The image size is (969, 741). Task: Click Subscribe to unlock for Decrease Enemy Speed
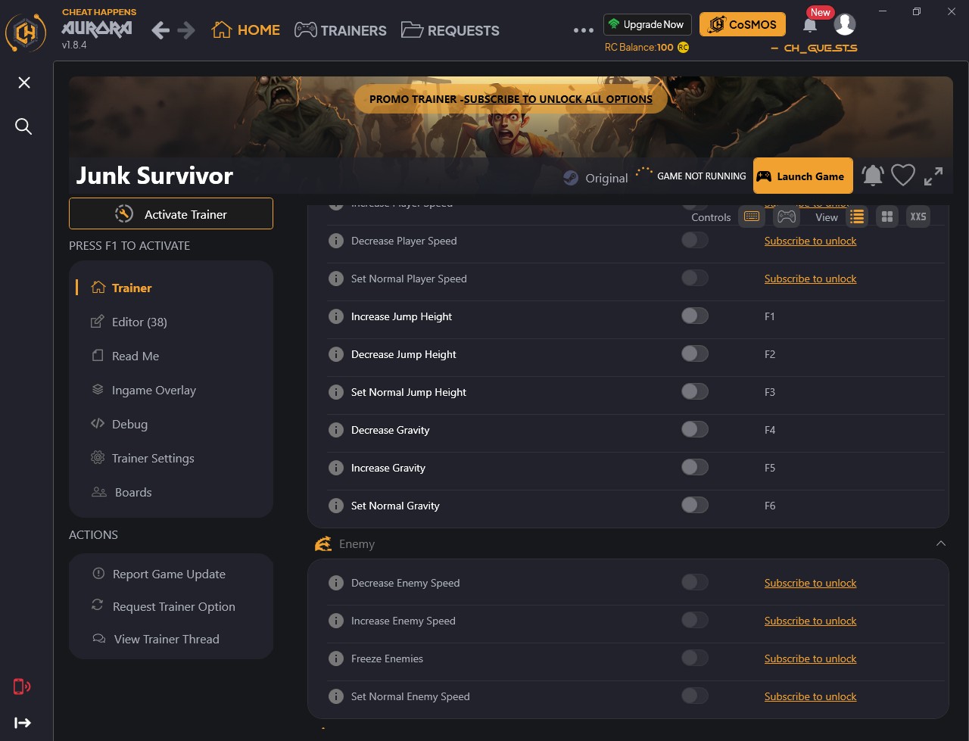810,583
